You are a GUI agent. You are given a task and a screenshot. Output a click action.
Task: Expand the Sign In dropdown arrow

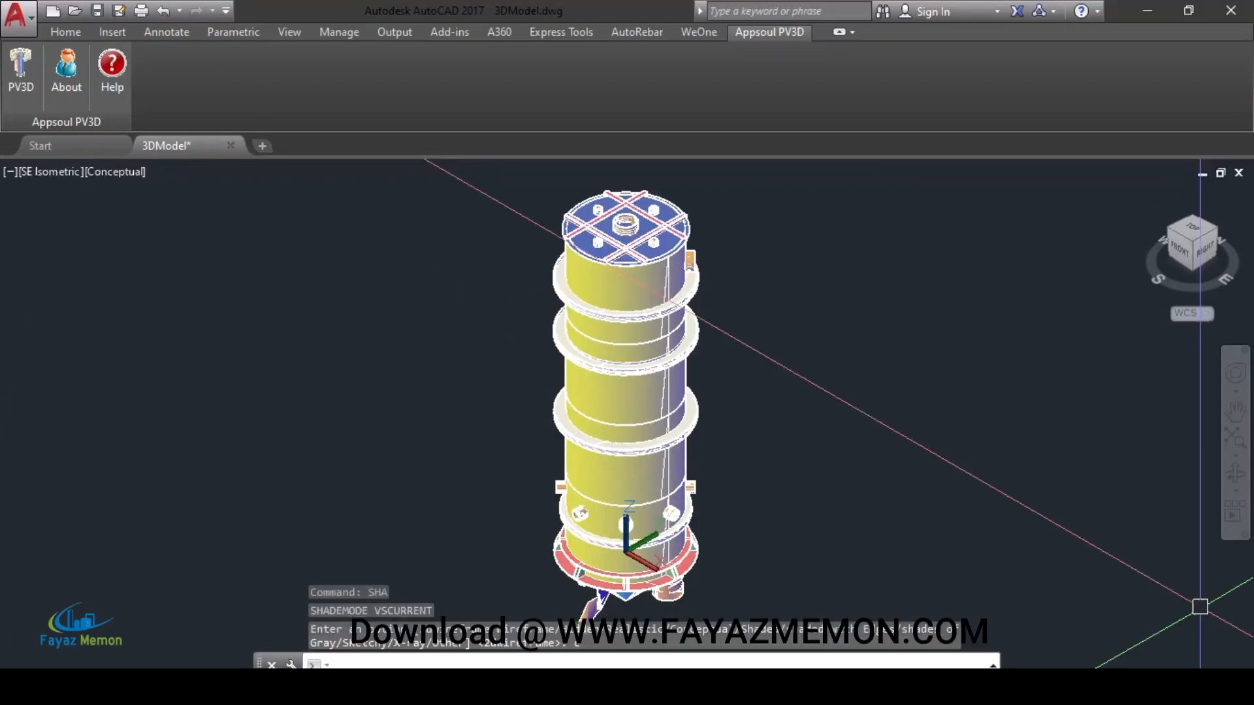997,11
